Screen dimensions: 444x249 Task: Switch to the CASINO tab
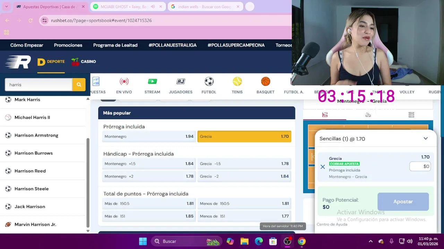[84, 62]
